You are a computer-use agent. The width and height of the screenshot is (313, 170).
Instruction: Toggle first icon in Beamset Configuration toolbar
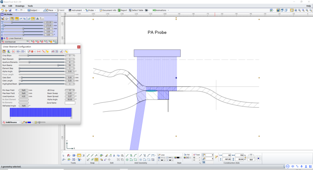4,51
